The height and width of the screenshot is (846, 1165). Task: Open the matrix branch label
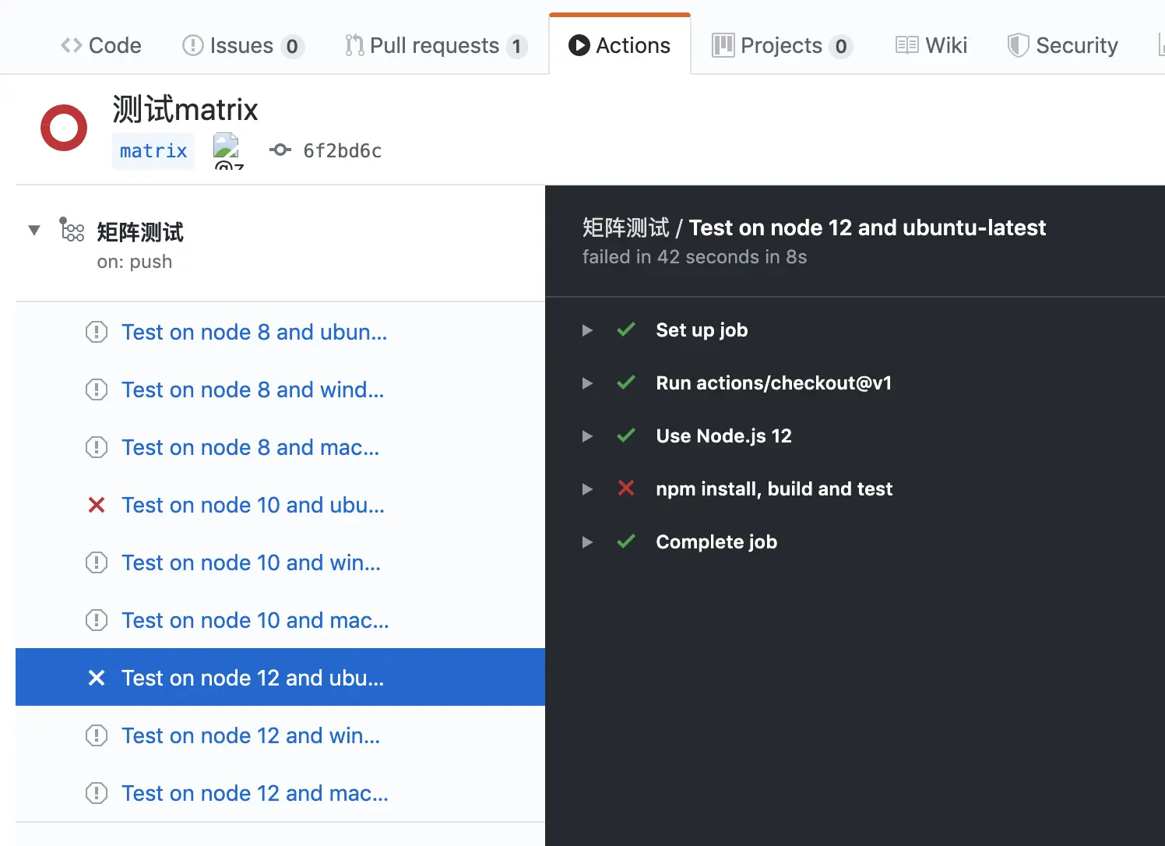pos(153,150)
